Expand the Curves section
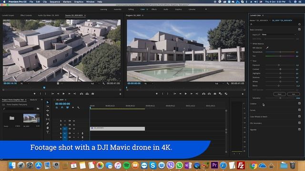The width and height of the screenshot is (305, 171). click(253, 110)
